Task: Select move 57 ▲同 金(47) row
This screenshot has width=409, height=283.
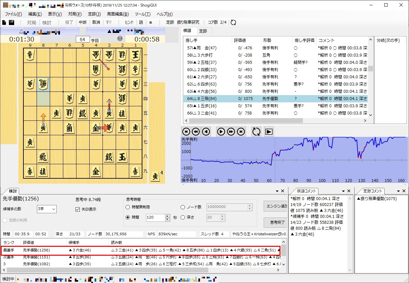Action: click(276, 48)
